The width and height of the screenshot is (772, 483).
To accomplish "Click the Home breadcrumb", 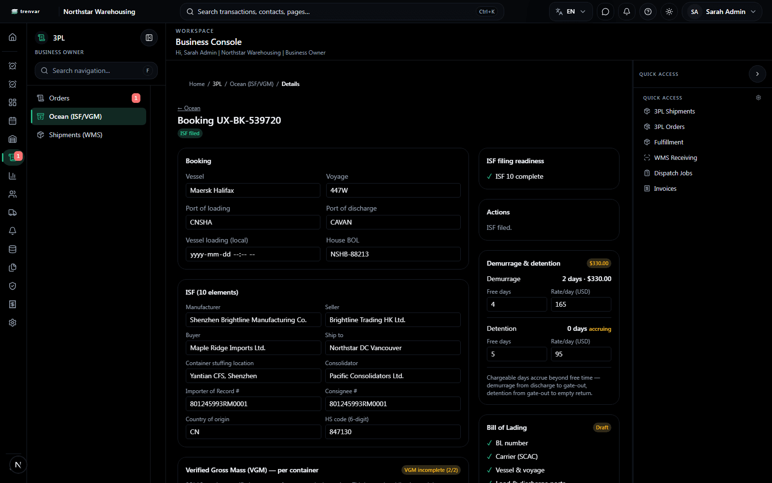I will [x=197, y=84].
